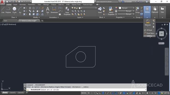
Task: Click the Scale tool icon
Action: point(34,14)
